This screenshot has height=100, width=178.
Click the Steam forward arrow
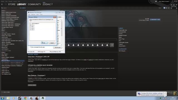[6, 4]
